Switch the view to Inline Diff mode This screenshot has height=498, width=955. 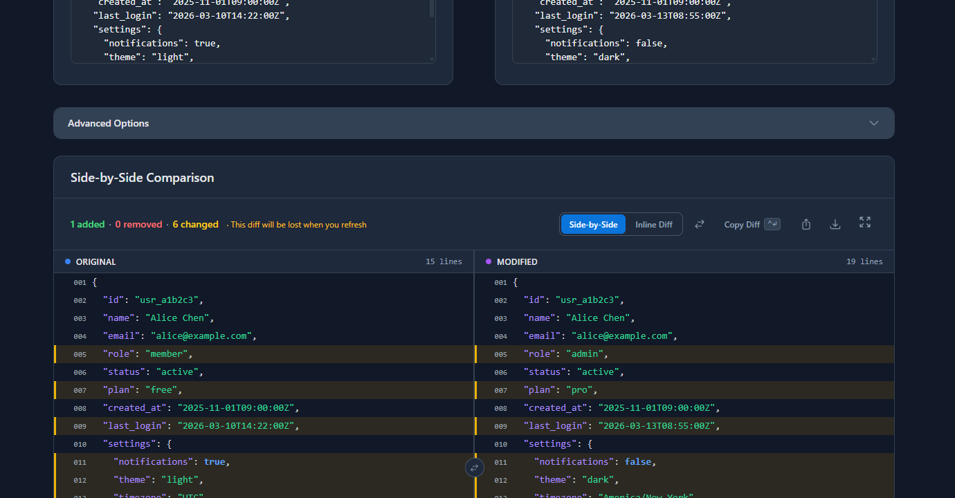(653, 224)
